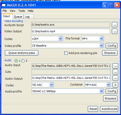
Task: Click the Audio Output path field
Action: [x=71, y=78]
